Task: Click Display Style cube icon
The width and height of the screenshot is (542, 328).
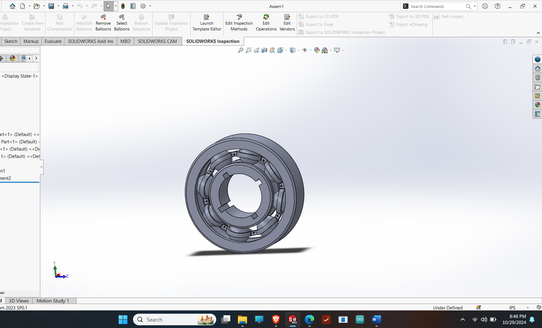Action: [x=293, y=50]
